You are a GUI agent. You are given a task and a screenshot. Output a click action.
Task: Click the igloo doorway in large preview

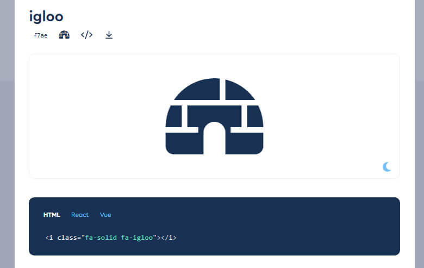[x=214, y=140]
